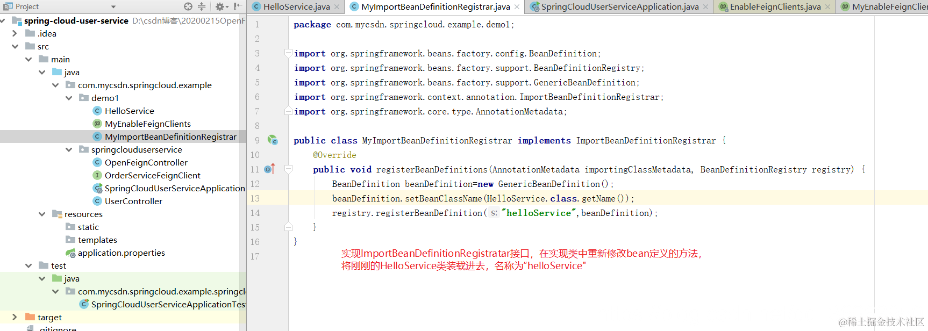
Task: Click the Spring run icon beside SpringCloudUserServiceApplication
Action: pyautogui.click(x=97, y=188)
